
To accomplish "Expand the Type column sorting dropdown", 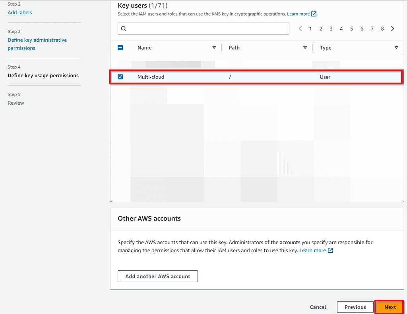I will (x=396, y=47).
